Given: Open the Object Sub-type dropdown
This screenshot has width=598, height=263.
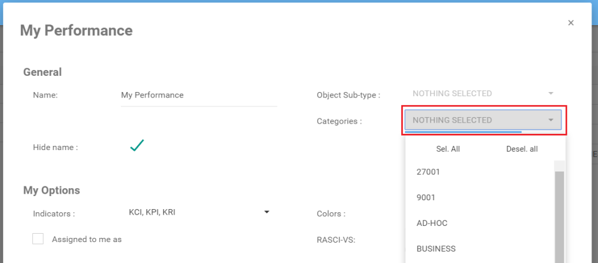Looking at the screenshot, I should point(483,94).
